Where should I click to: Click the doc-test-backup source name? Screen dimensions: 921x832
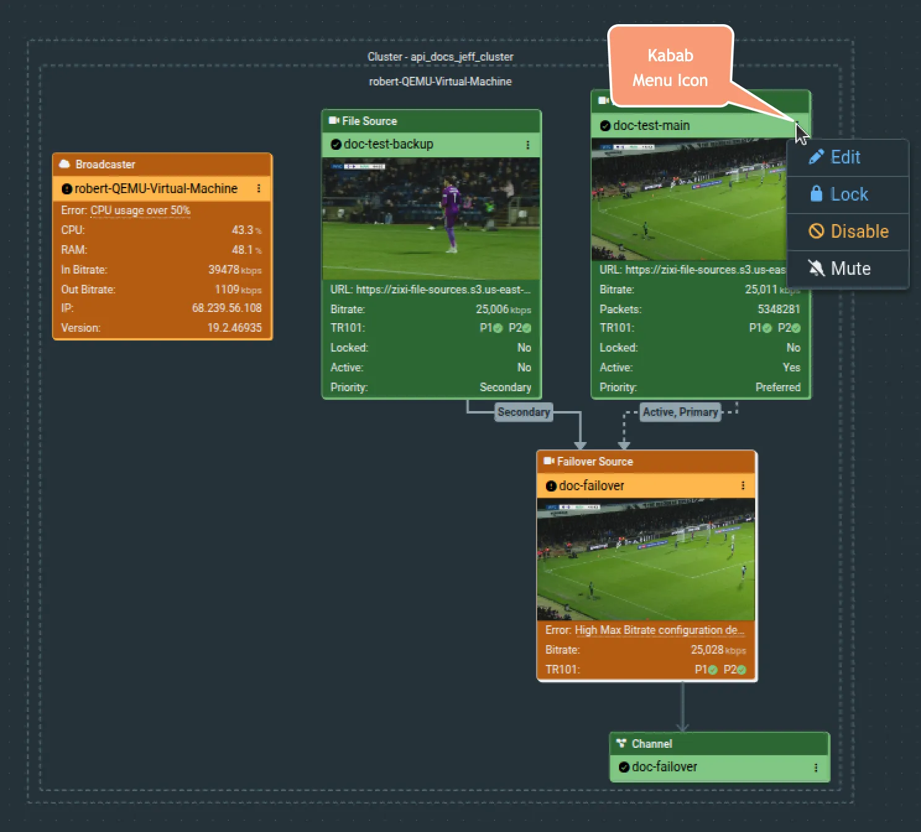click(389, 144)
